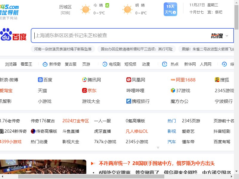Click the 腾讯网 icon
Viewport: 239px width, 179px height.
click(x=84, y=80)
